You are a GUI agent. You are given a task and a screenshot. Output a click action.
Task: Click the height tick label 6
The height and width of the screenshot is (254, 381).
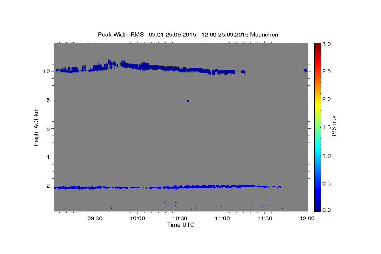click(49, 129)
